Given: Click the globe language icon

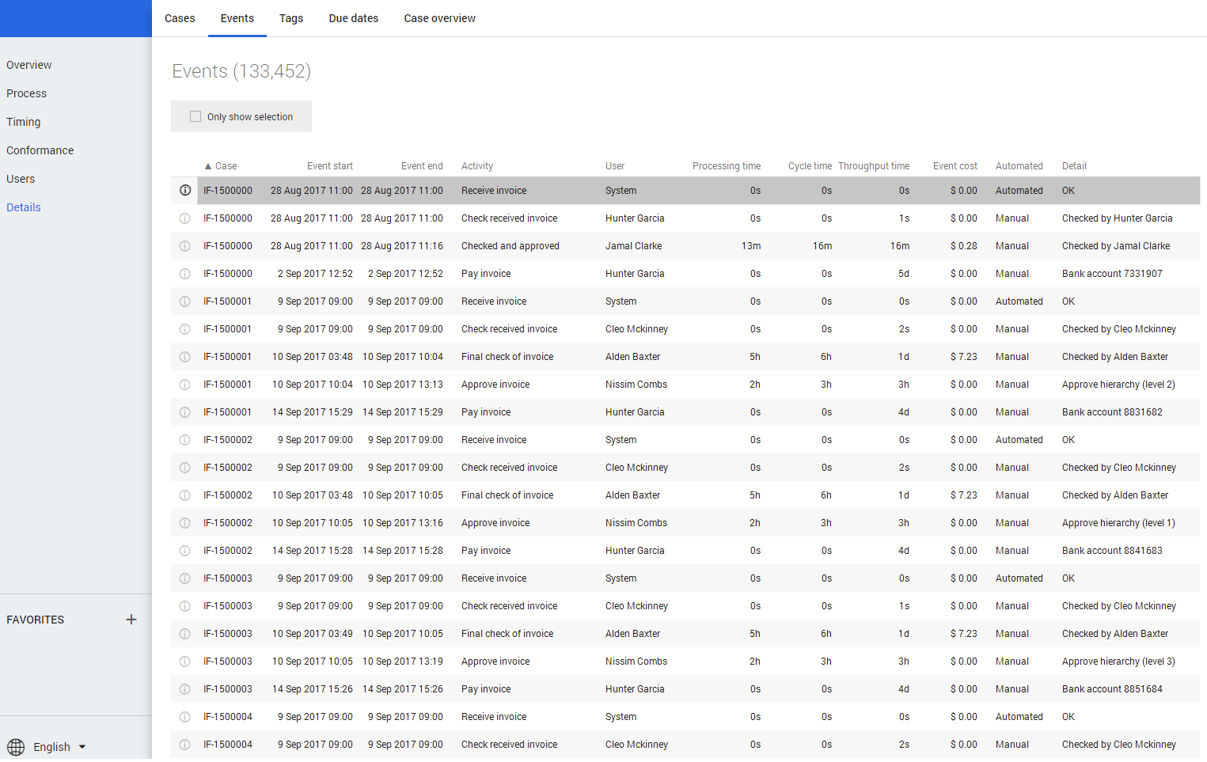Looking at the screenshot, I should 16,747.
